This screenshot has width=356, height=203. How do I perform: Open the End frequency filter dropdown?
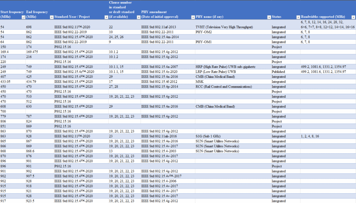click(x=51, y=17)
